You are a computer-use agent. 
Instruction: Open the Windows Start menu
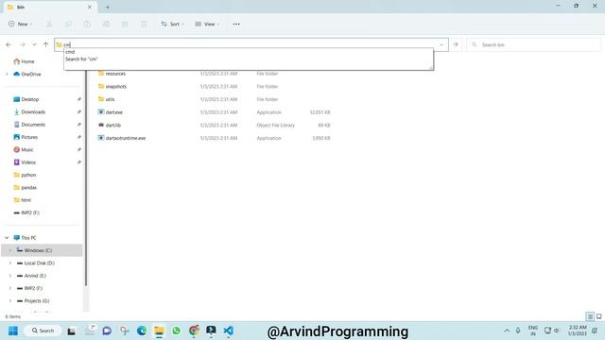[13, 331]
